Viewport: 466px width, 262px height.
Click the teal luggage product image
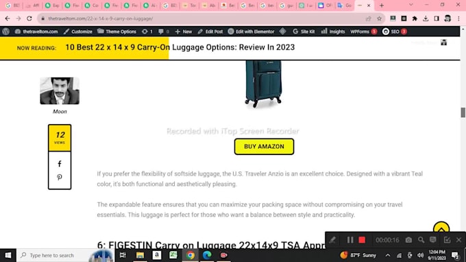click(263, 84)
